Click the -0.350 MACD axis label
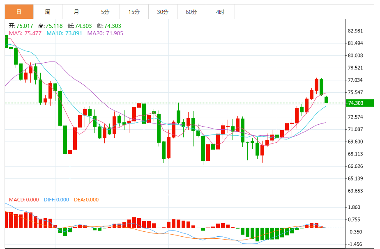 (354, 232)
